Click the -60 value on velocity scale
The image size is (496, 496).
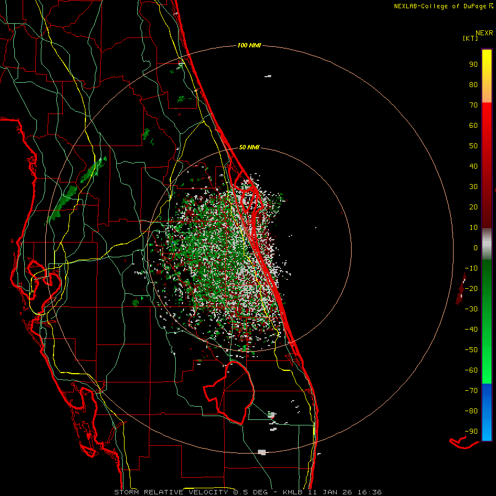471,370
